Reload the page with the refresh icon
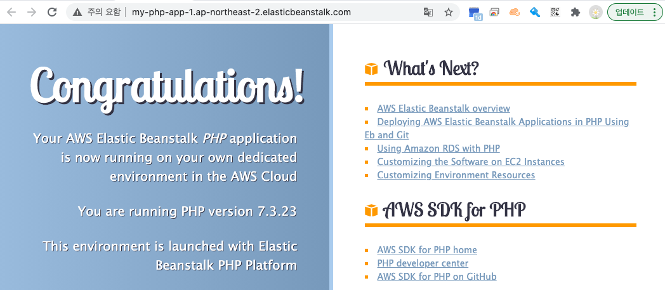This screenshot has width=665, height=290. coord(52,12)
